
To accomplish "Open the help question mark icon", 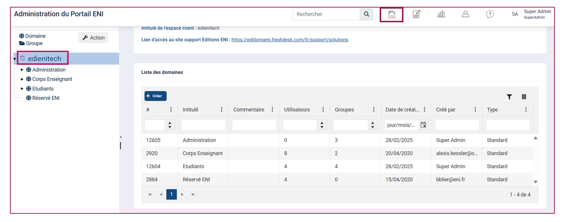I will point(490,14).
